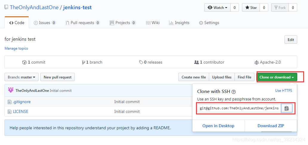Screen dimensions: 308x145
Task: Open the .gitignore file
Action: tap(22, 102)
